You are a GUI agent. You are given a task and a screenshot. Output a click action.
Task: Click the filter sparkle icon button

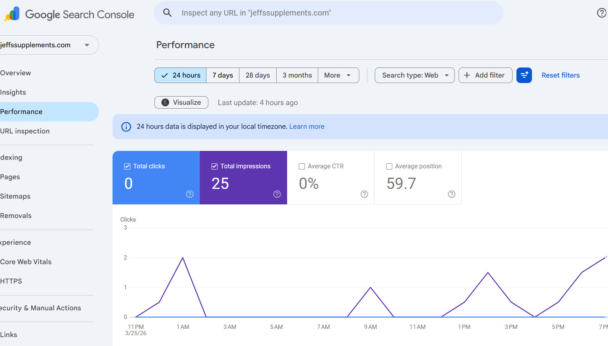click(x=524, y=75)
